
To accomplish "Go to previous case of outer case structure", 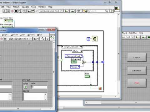I will 62,47.
